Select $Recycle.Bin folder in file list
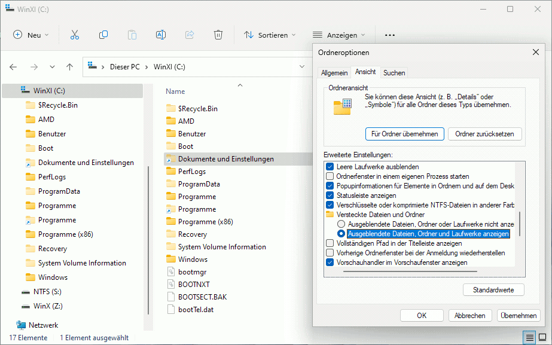 (x=197, y=108)
